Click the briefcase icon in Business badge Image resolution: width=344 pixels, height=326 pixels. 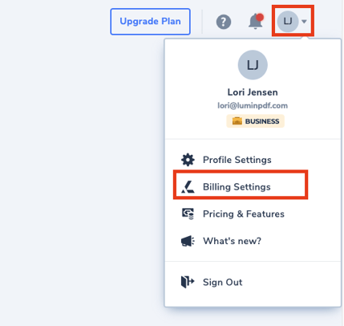point(237,121)
